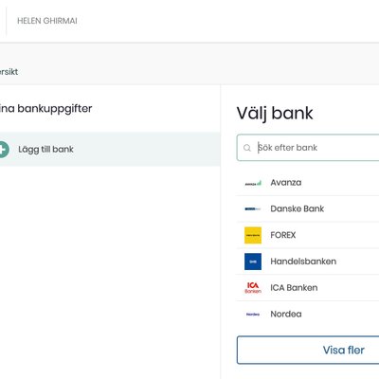The width and height of the screenshot is (379, 379).
Task: Choose Danske Bank from the list
Action: 308,208
